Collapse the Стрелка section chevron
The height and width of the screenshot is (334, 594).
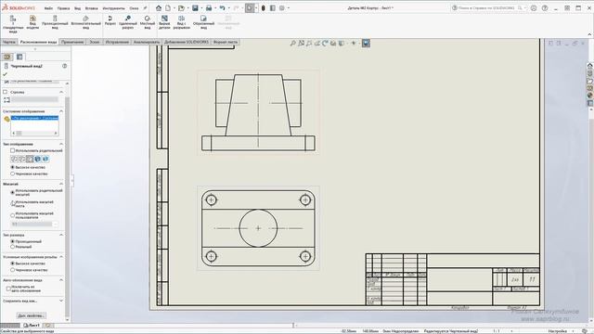click(61, 92)
